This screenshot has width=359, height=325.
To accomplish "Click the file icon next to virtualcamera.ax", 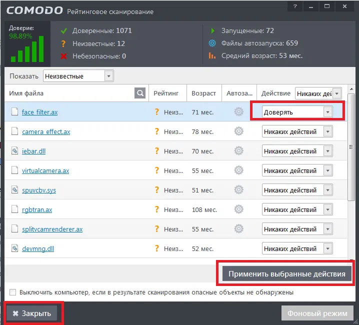I will [15, 170].
